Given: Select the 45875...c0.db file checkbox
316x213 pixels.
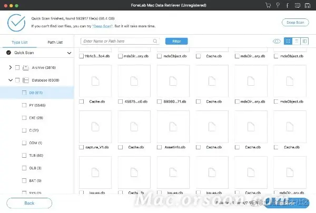Looking at the screenshot, I should click(120, 102).
